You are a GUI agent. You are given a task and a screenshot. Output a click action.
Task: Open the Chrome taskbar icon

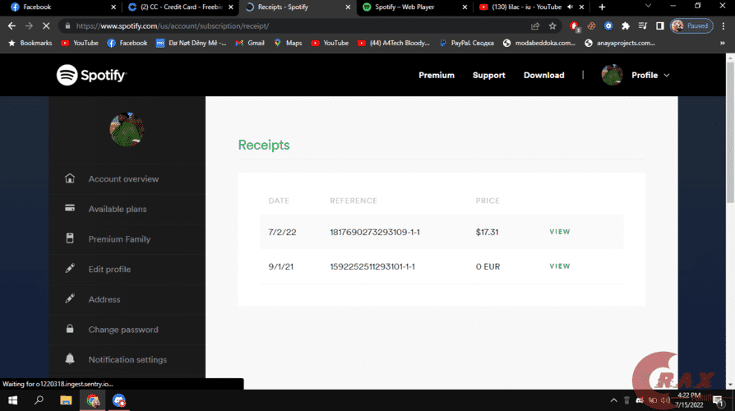pos(93,400)
